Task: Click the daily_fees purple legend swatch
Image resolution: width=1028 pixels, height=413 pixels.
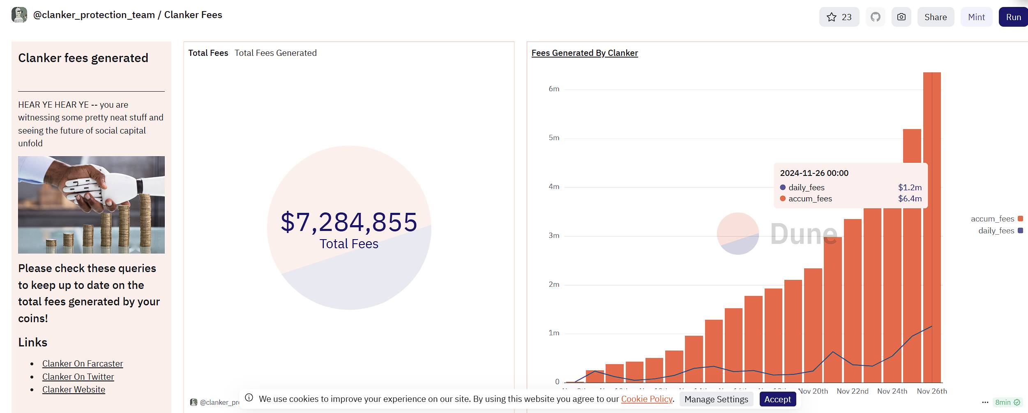Action: (x=1020, y=231)
